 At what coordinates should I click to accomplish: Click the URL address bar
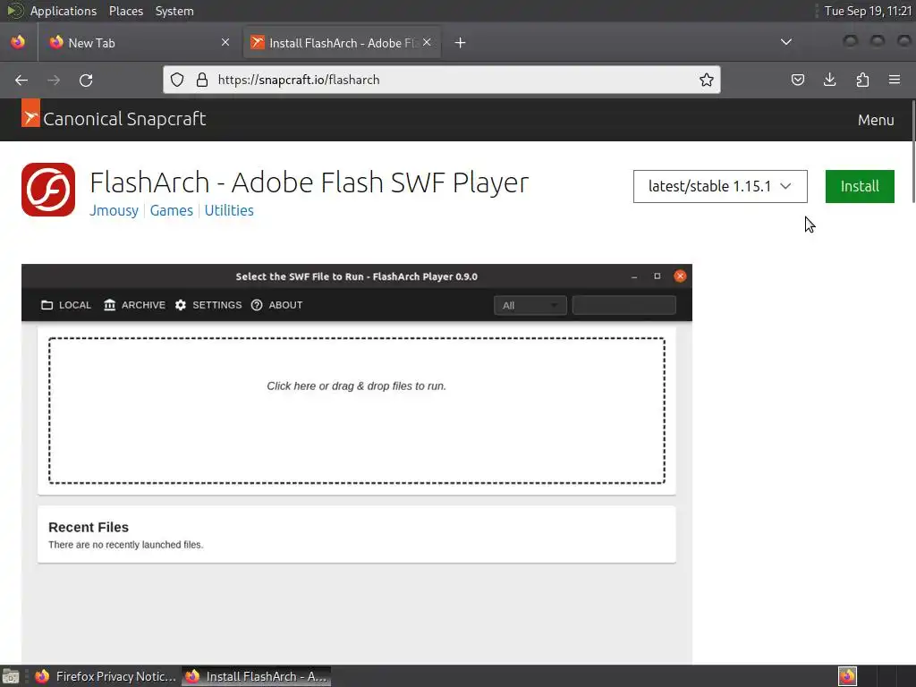pos(441,80)
